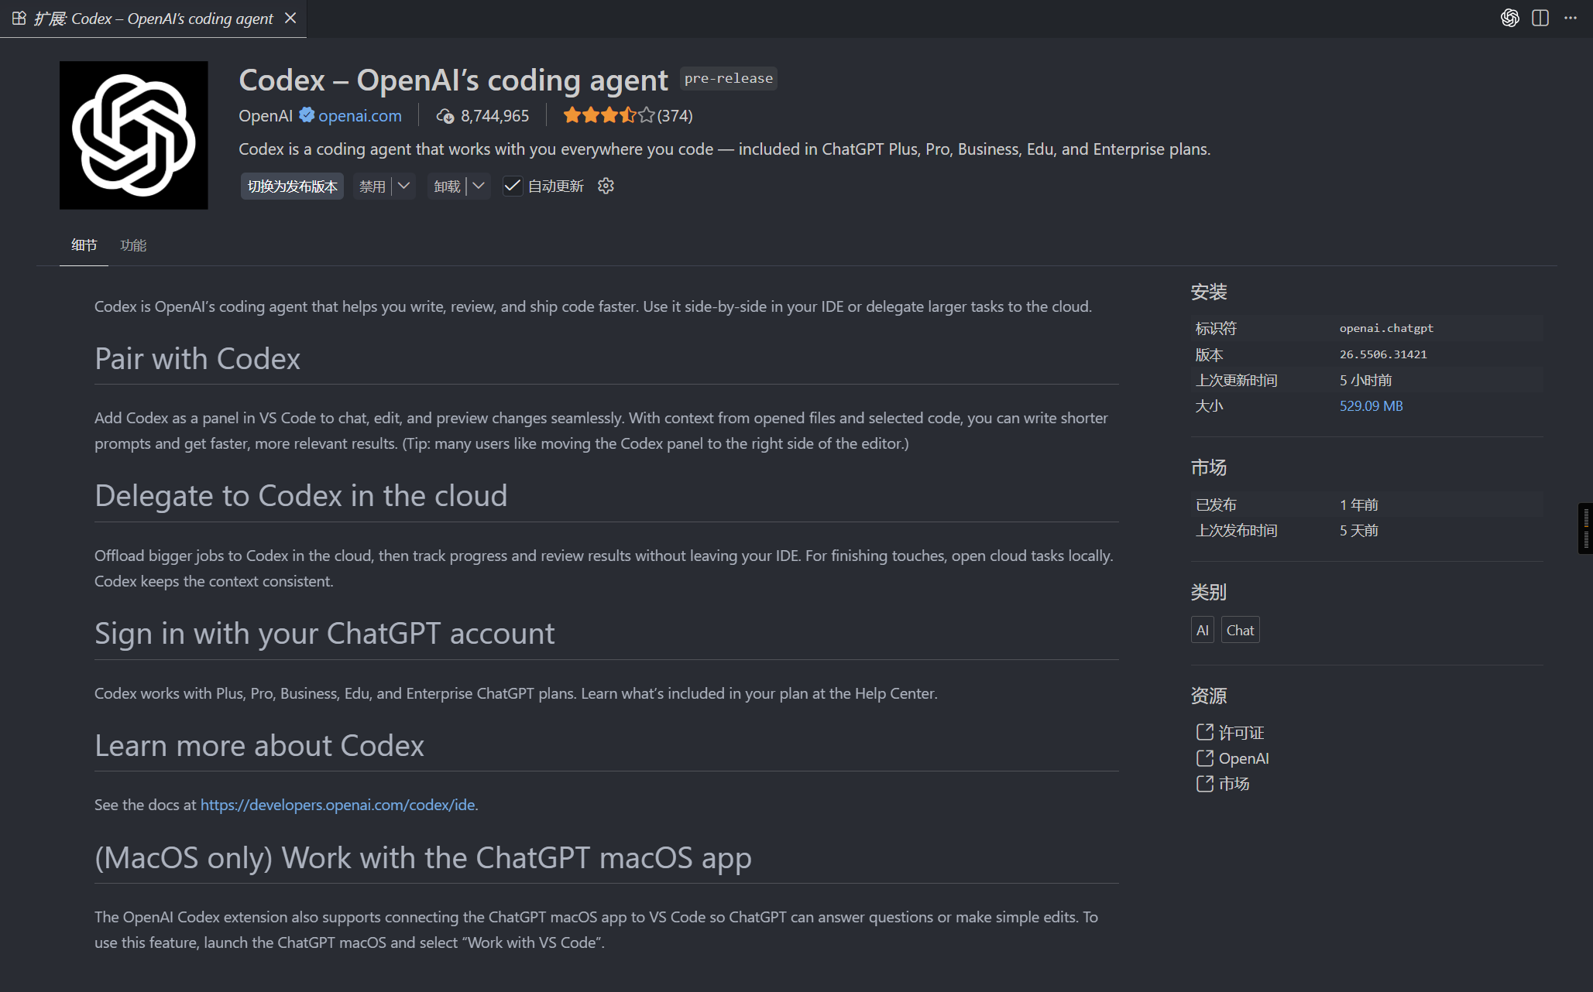Click the install count download icon

pyautogui.click(x=445, y=116)
